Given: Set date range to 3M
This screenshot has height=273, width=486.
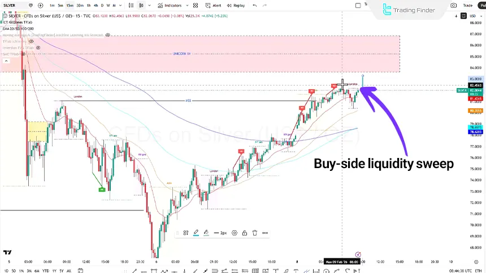Looking at the screenshot, I should (29, 271).
